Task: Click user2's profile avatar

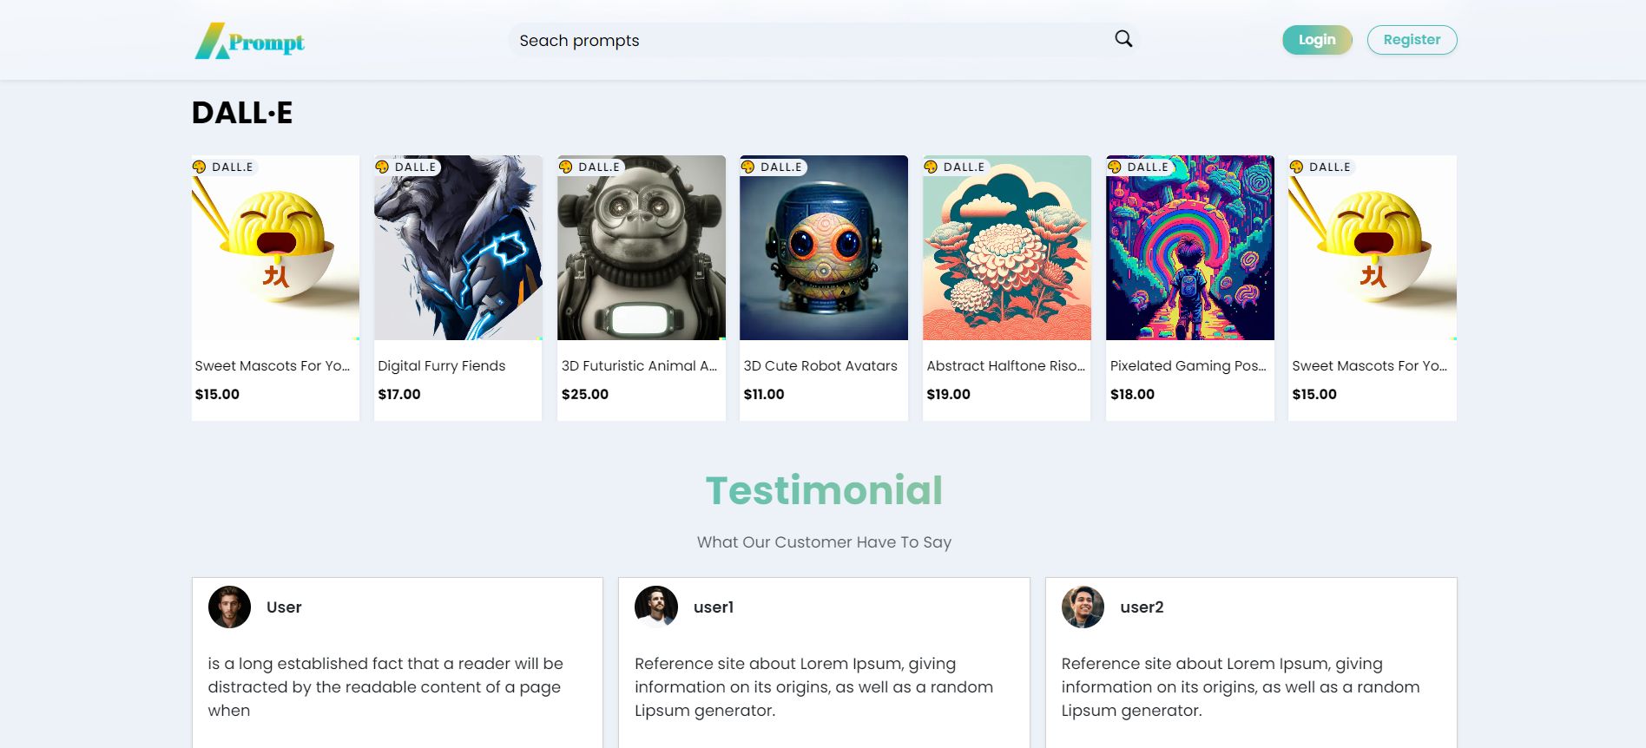Action: [1083, 607]
